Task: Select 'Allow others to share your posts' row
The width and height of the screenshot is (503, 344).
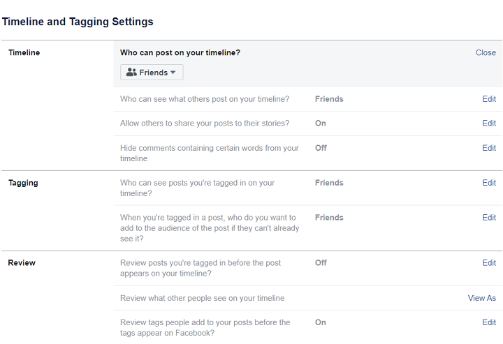Action: pyautogui.click(x=205, y=124)
